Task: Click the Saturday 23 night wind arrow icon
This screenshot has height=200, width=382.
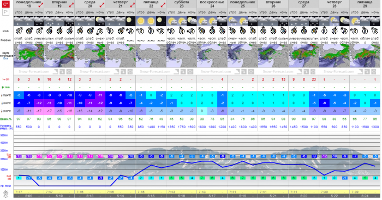Action: [x=192, y=31]
